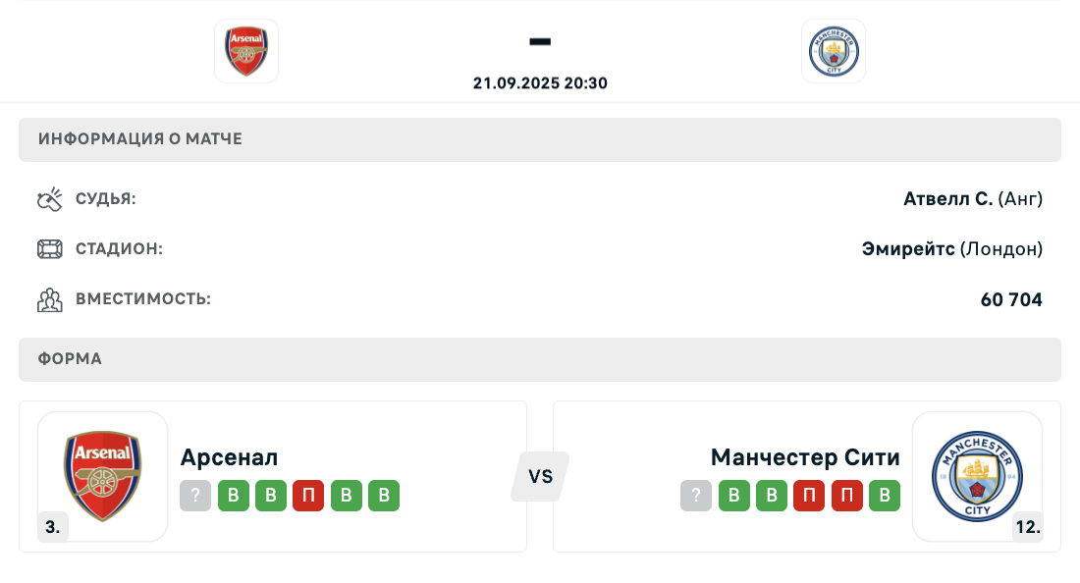Click Manchester City's last green В win badge
Viewport: 1080px width, 583px height.
pos(885,495)
